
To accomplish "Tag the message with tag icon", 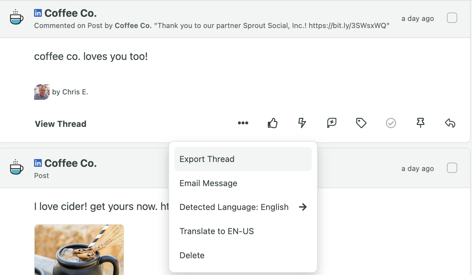I will click(x=361, y=123).
